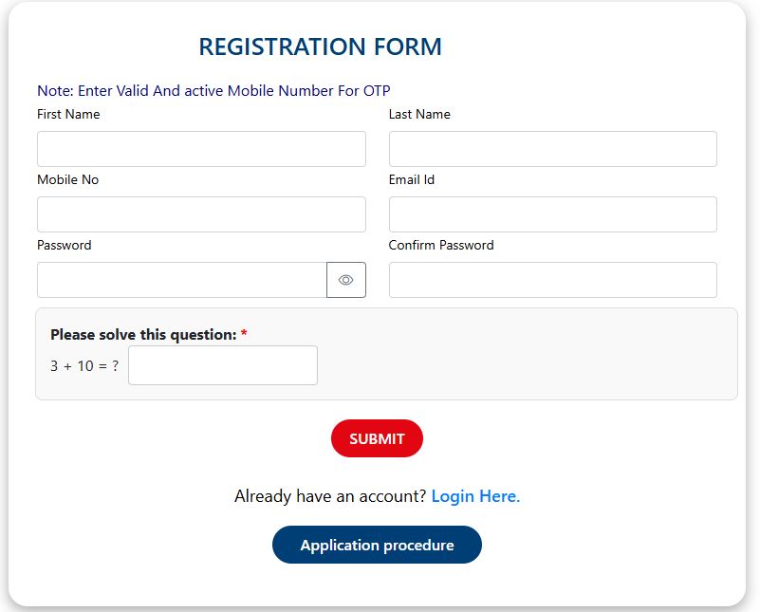The image size is (760, 612).
Task: Open the Login Here link
Action: point(475,496)
